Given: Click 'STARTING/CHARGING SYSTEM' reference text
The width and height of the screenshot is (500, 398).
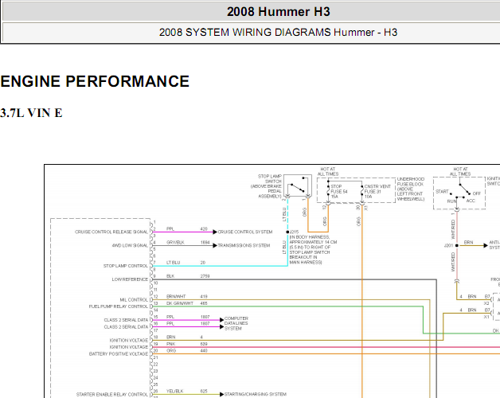Looking at the screenshot, I should (256, 395).
